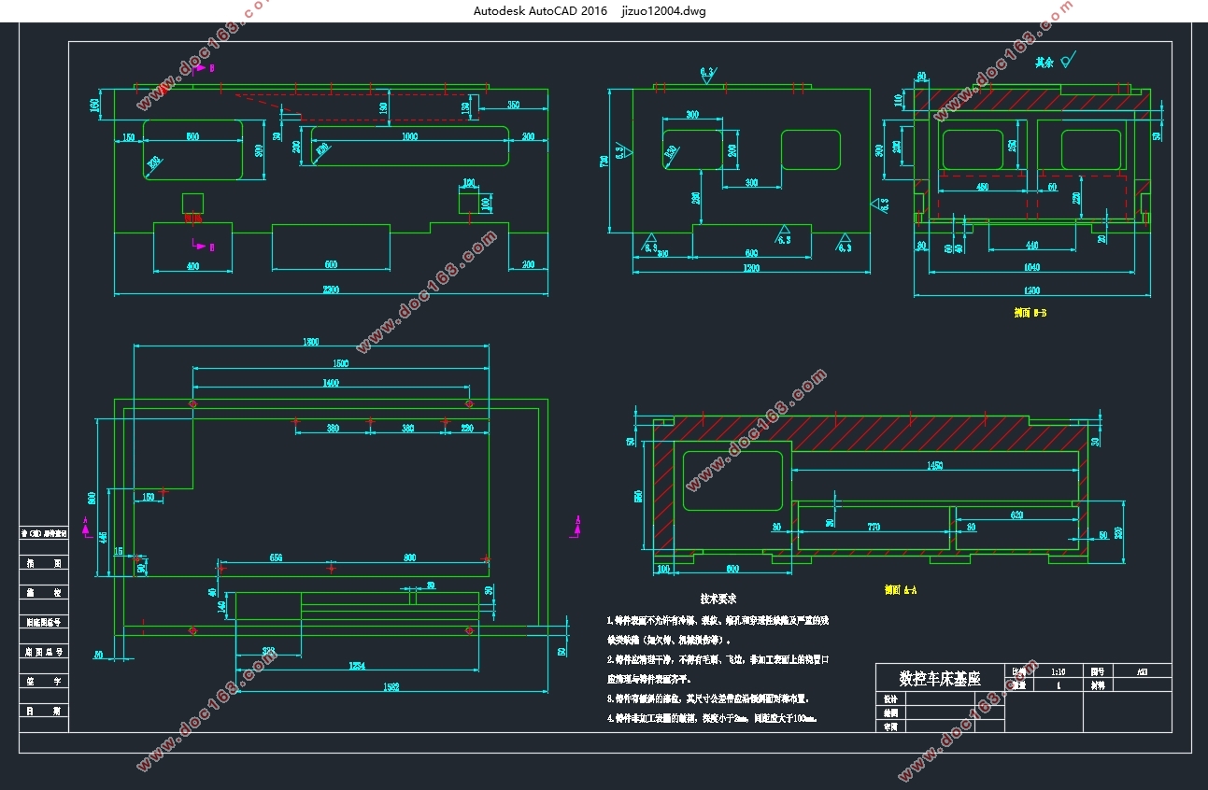The width and height of the screenshot is (1208, 790).
Task: Select the 设计 cell in title block
Action: click(890, 699)
